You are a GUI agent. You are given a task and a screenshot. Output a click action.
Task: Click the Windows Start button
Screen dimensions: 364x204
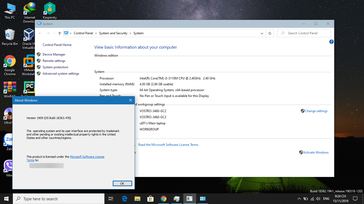pyautogui.click(x=6, y=199)
